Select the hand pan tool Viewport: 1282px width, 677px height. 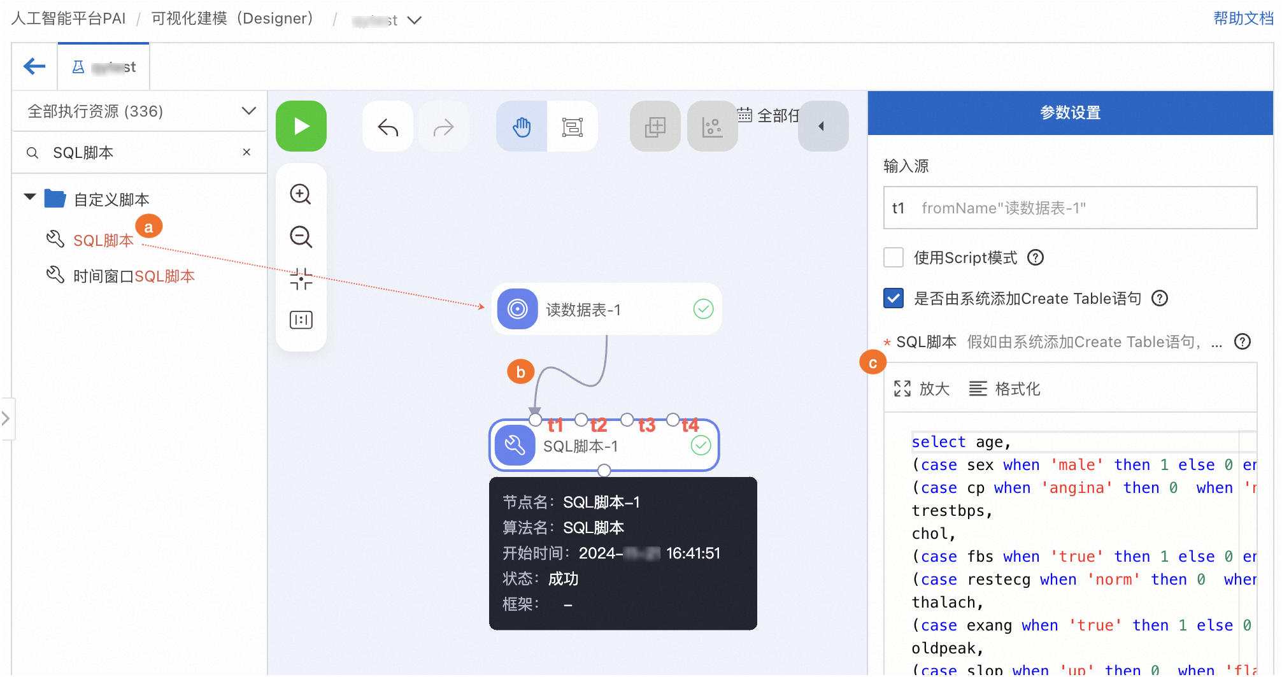(x=522, y=127)
